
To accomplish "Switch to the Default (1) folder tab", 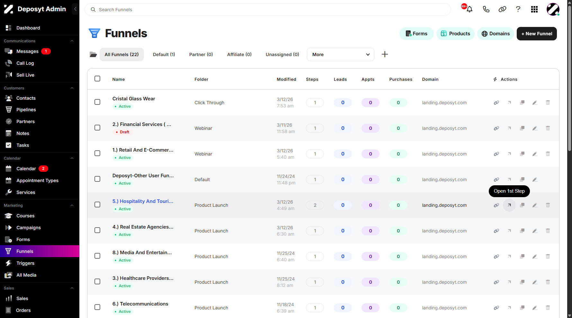I will pyautogui.click(x=164, y=54).
